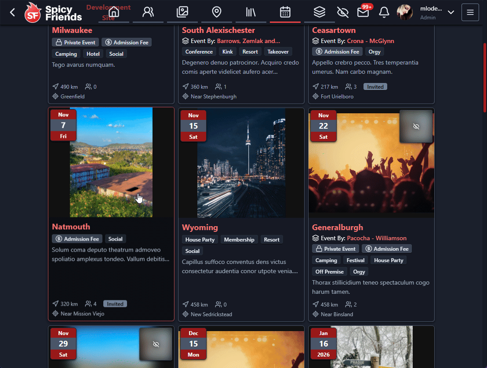Reveal hidden image on Generalburgh event

416,126
